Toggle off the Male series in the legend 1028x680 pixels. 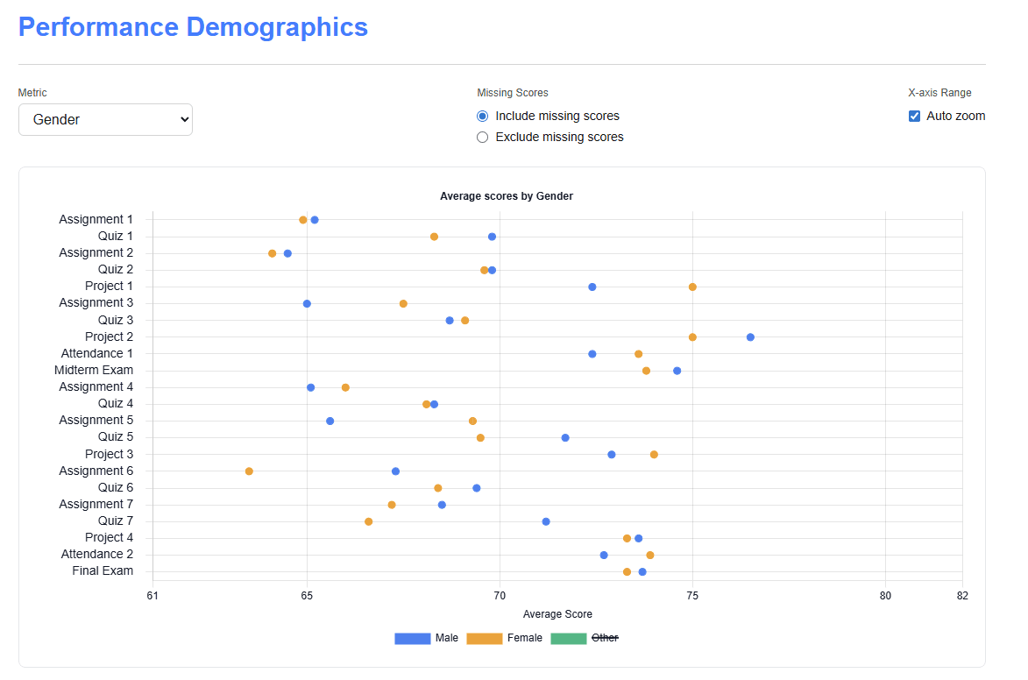click(x=446, y=638)
